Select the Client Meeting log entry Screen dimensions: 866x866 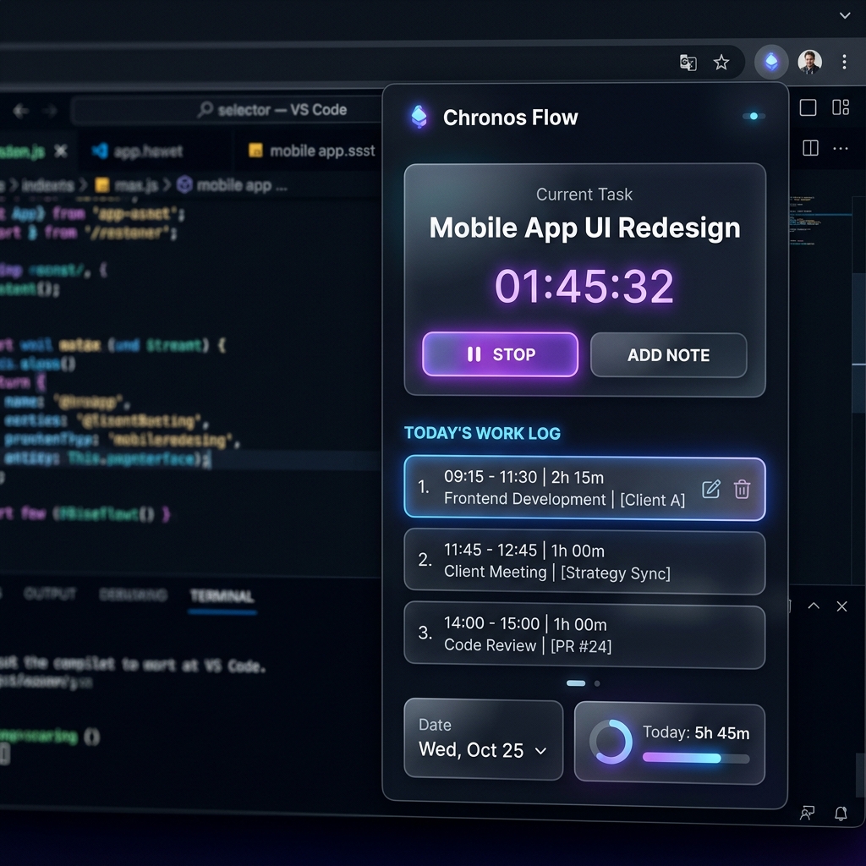pos(584,562)
